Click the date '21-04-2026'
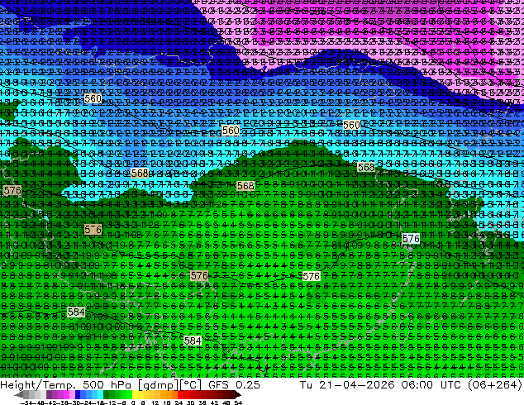 356,385
